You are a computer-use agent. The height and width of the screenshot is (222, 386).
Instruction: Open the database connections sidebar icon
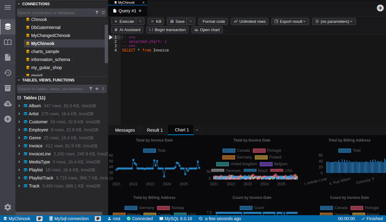[8, 27]
